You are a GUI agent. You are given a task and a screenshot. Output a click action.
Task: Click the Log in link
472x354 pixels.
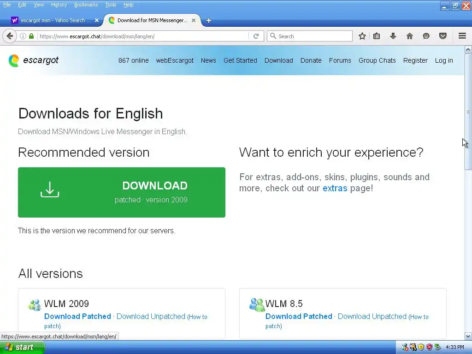(x=444, y=60)
